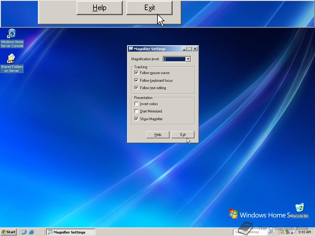The height and width of the screenshot is (236, 315).
Task: Click the desktop search magnifier icon
Action: pos(271,232)
